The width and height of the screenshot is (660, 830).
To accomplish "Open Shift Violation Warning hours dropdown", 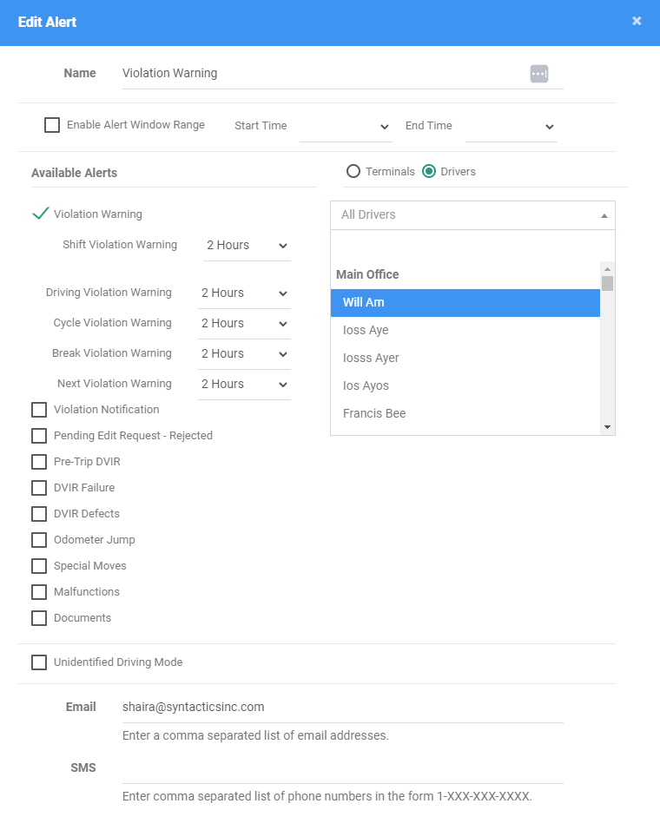I will coord(247,246).
